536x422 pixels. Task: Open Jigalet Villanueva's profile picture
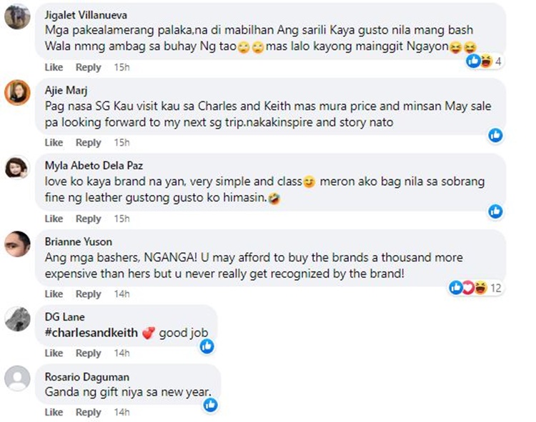pos(17,16)
